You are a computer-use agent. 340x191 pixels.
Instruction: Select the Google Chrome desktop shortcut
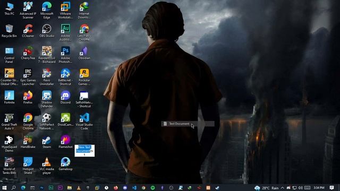tap(28, 121)
